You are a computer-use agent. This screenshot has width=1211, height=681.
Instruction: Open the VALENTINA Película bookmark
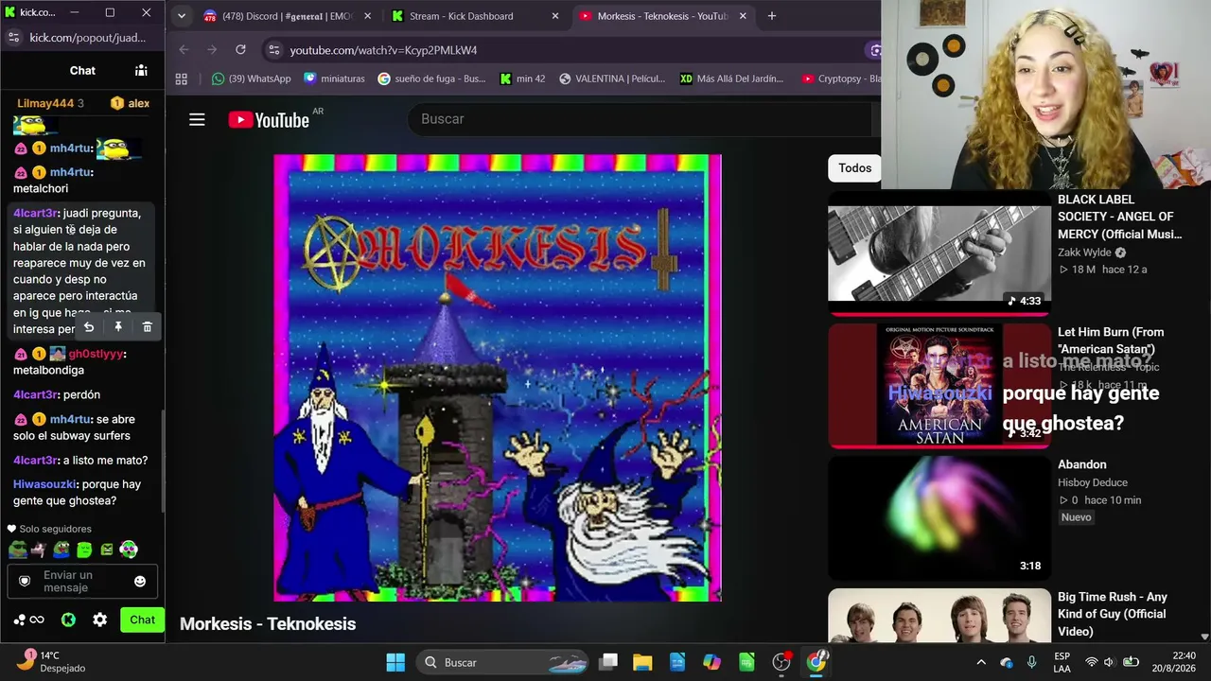pos(612,79)
